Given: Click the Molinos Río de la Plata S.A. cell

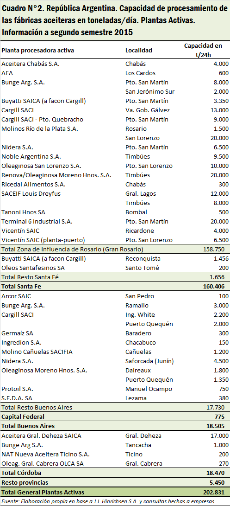Looking at the screenshot, I should tap(40, 129).
